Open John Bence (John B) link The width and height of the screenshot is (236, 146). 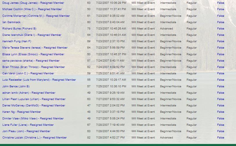pyautogui.click(x=16, y=86)
